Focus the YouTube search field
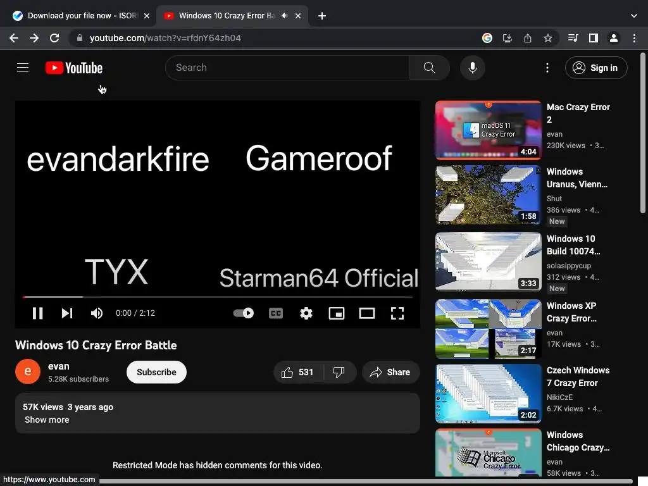The image size is (648, 486). (288, 67)
